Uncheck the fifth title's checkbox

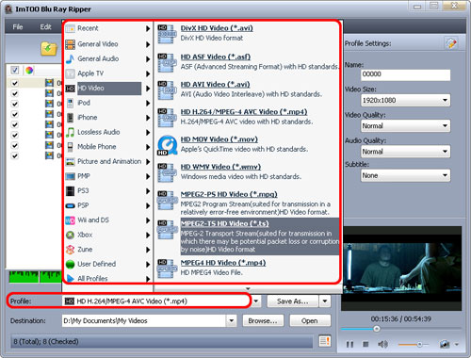tap(14, 124)
